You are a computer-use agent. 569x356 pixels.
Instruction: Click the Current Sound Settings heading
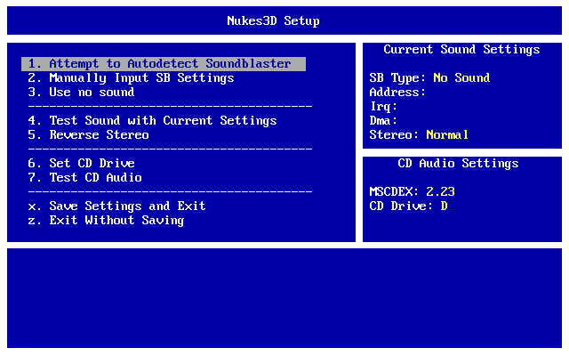[x=461, y=50]
